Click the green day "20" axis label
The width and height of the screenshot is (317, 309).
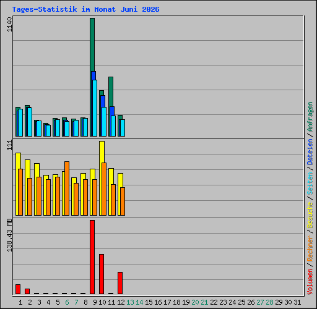(x=195, y=302)
